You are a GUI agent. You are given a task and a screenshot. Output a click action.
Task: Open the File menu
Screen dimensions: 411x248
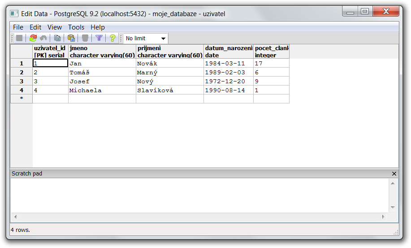point(18,27)
